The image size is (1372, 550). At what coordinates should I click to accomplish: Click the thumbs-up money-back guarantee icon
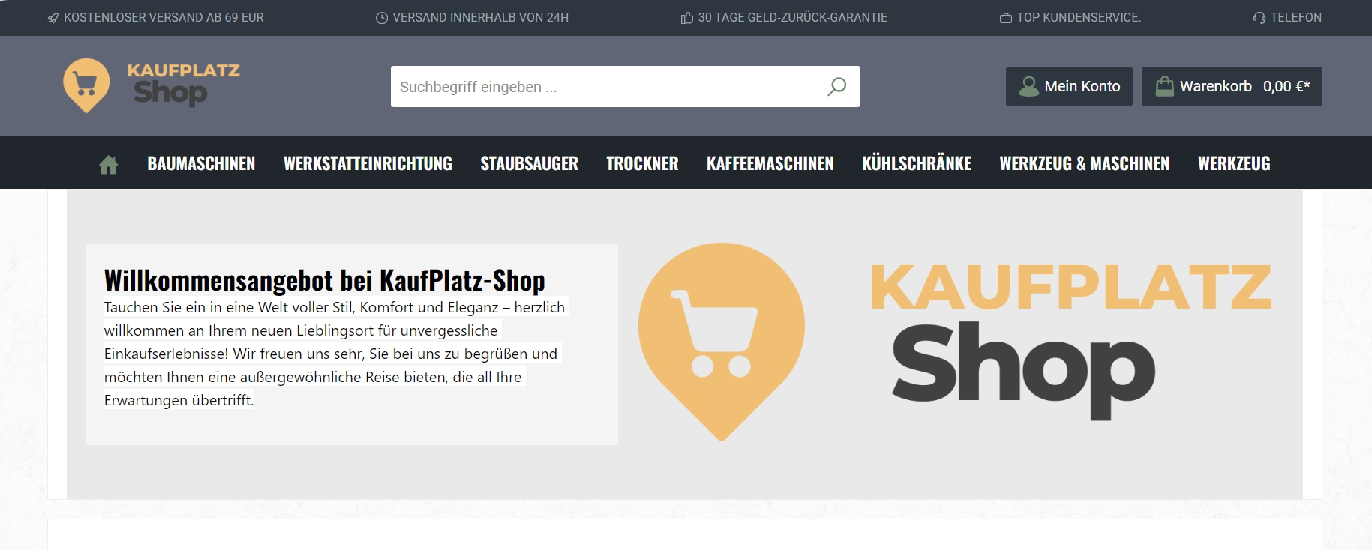[x=687, y=18]
